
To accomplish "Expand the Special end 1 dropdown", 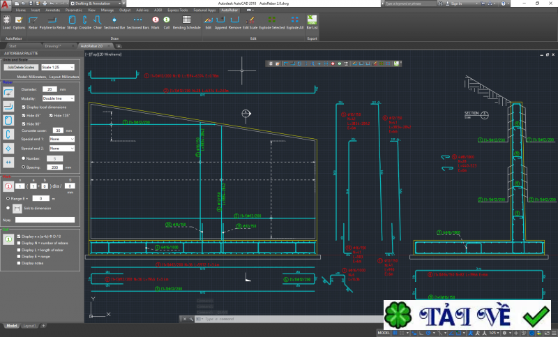I will (x=61, y=139).
